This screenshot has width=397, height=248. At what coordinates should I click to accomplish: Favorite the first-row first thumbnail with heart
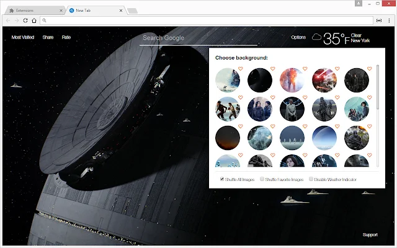point(240,69)
